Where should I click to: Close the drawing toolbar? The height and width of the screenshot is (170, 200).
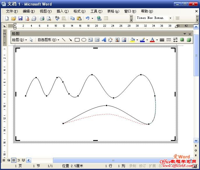[190, 34]
